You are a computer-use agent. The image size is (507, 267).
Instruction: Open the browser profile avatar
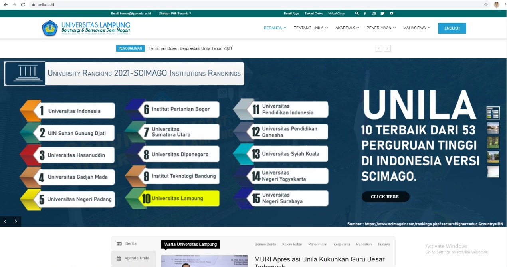click(497, 4)
